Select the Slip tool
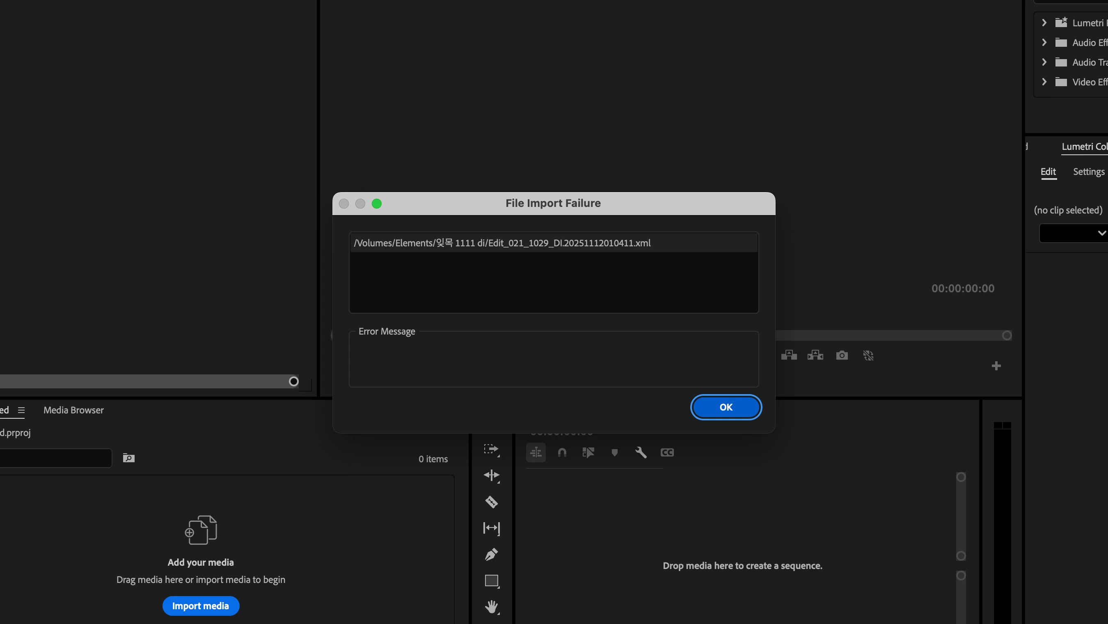 (491, 528)
